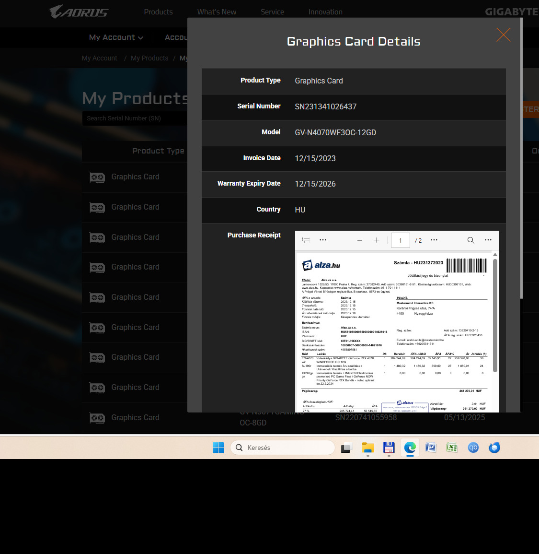Switch to Microsoft Edge on taskbar
The height and width of the screenshot is (554, 539).
click(410, 448)
